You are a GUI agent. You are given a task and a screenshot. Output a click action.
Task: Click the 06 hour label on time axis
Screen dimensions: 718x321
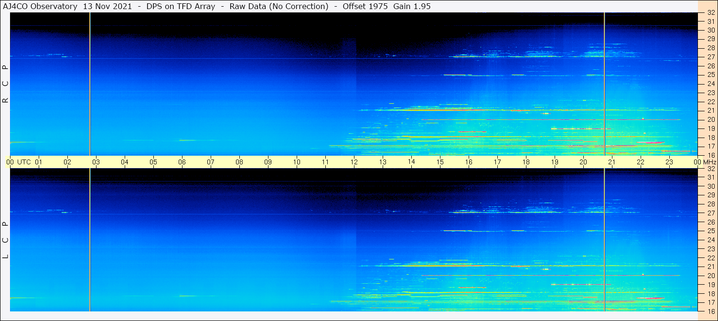tap(182, 162)
